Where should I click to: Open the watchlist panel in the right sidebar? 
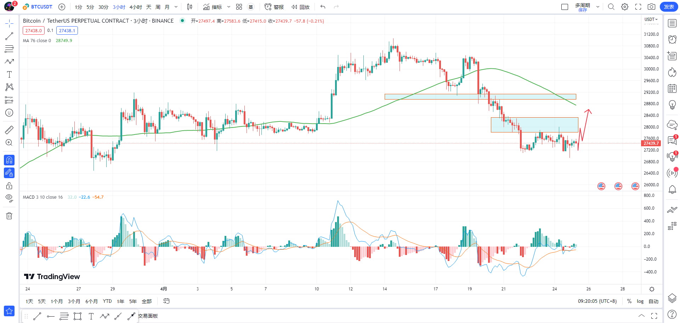coord(672,23)
